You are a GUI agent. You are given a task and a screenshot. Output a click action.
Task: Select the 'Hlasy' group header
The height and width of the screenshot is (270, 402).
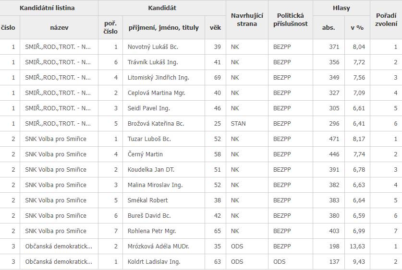341,8
